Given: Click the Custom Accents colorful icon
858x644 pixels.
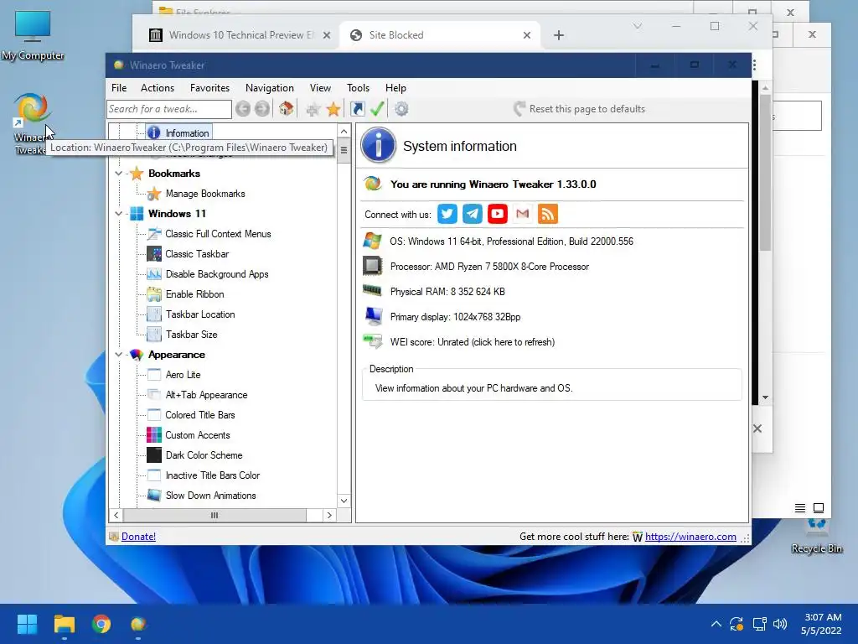Looking at the screenshot, I should coord(154,435).
